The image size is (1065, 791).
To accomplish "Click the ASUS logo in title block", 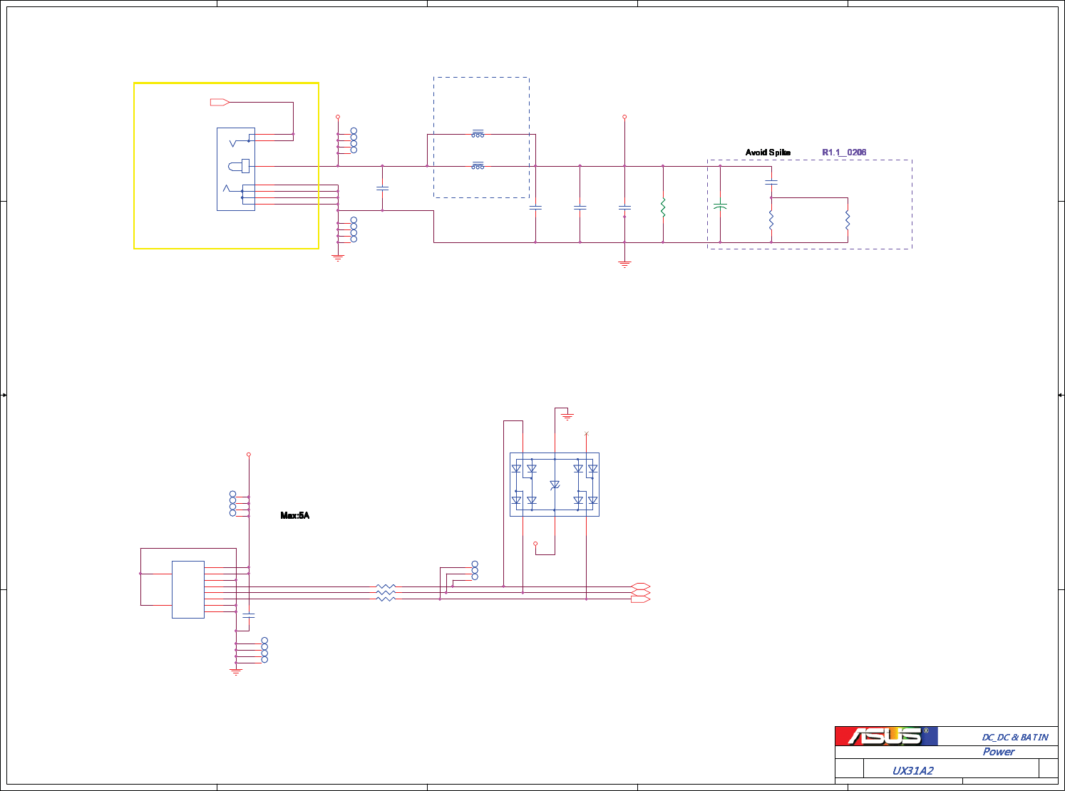I will (x=886, y=736).
